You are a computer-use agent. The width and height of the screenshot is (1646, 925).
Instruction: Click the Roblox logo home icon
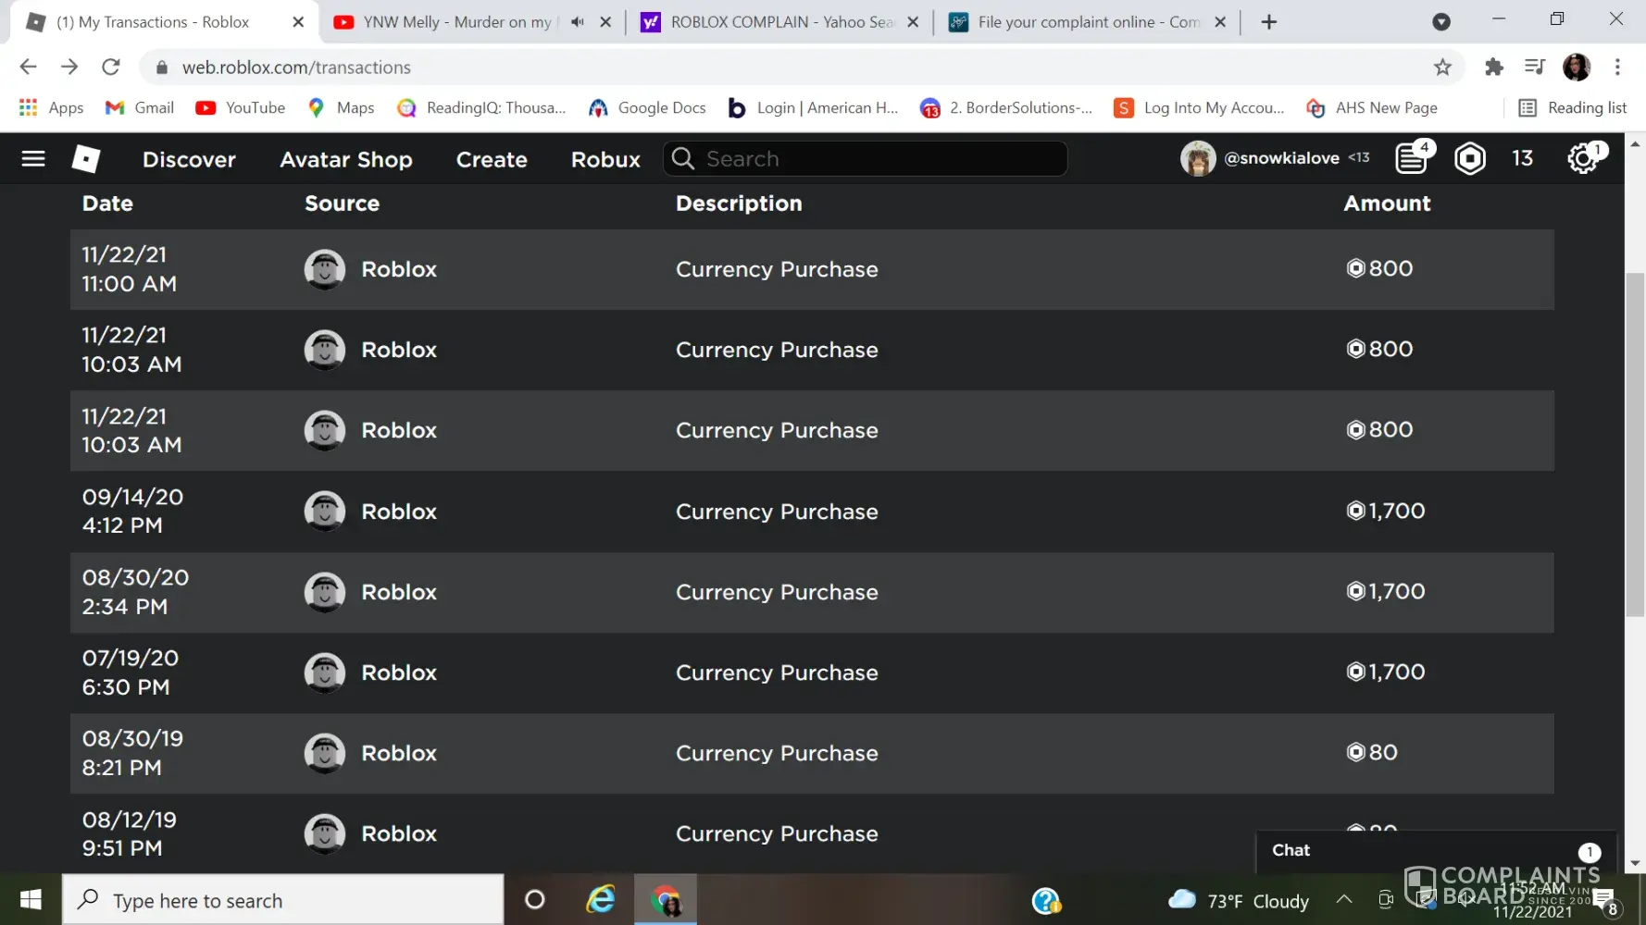click(86, 159)
